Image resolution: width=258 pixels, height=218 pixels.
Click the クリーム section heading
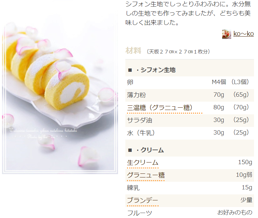point(150,150)
